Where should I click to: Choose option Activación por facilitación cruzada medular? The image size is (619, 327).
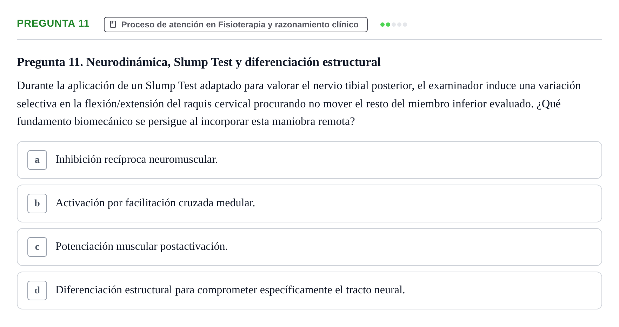pyautogui.click(x=309, y=203)
